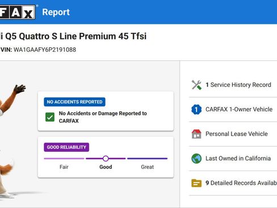
Task: Click the Great segment of reliability bar
Action: [148, 159]
